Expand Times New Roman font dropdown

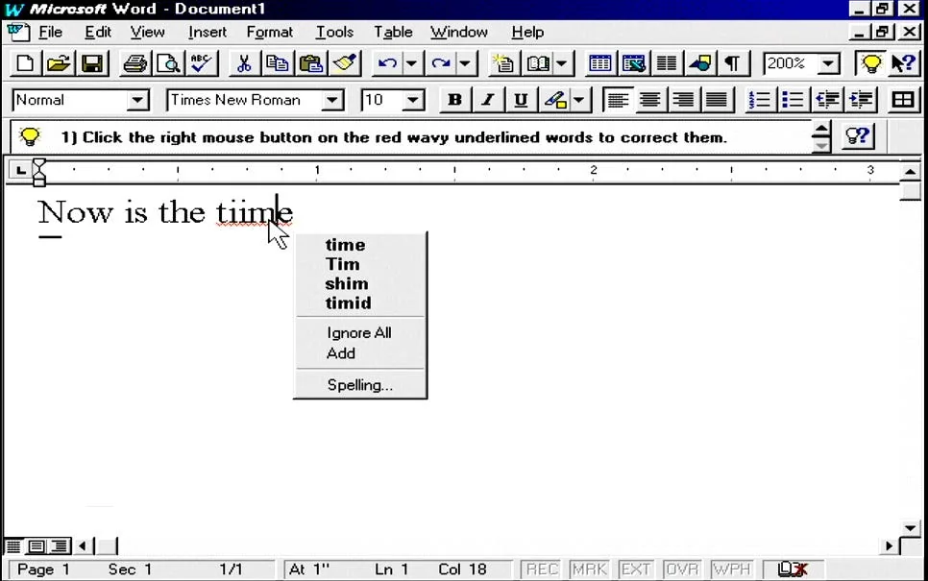332,101
